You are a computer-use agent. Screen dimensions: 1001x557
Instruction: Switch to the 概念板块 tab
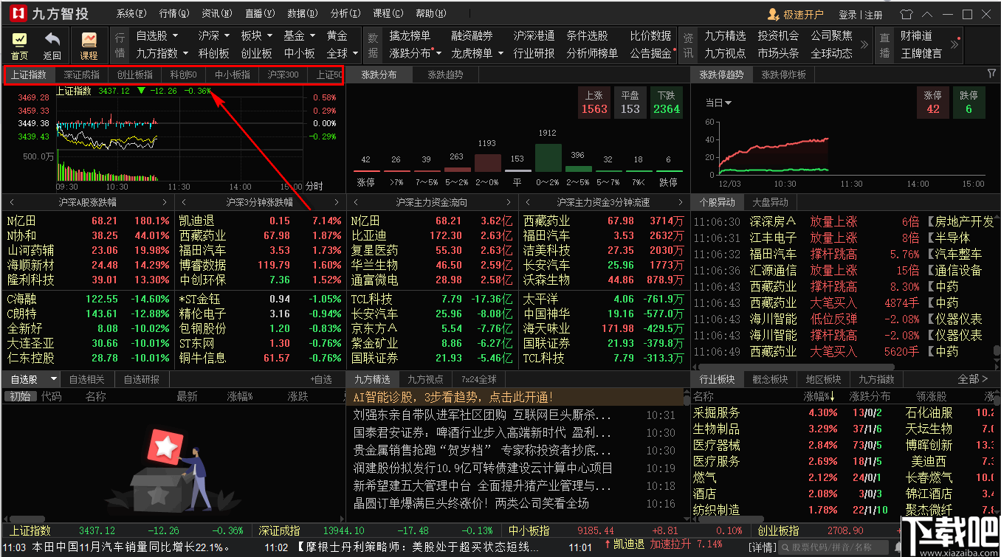point(770,379)
